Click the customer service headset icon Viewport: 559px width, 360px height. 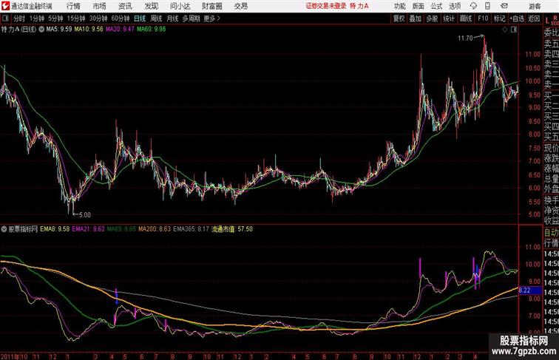tap(473, 6)
